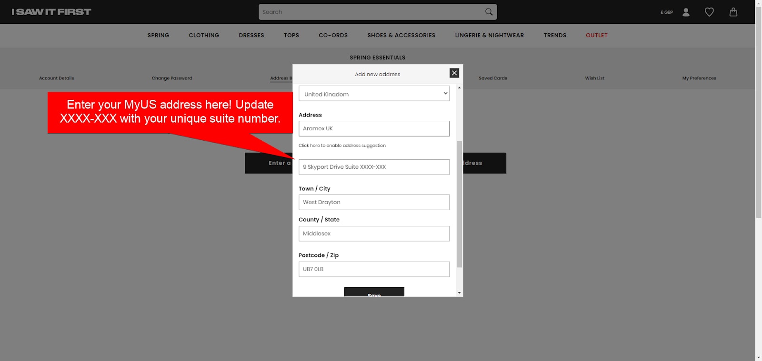Open the OUTLET menu
762x361 pixels.
tap(597, 35)
